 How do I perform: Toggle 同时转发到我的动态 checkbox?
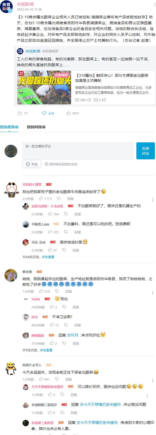tap(46, 164)
